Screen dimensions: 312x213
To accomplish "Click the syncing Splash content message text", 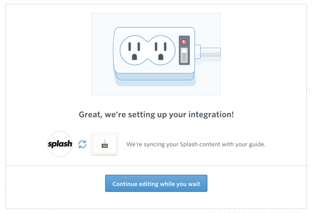I will coord(196,144).
